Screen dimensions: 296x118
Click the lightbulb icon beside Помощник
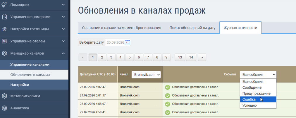pos(4,4)
